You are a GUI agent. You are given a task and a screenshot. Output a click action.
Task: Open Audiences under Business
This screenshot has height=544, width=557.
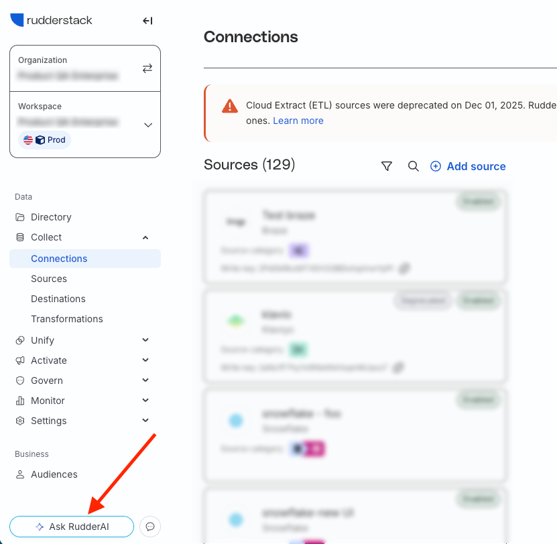click(x=54, y=474)
